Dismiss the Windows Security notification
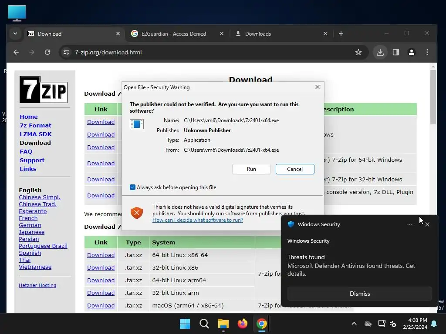The width and height of the screenshot is (446, 334). coord(359,294)
